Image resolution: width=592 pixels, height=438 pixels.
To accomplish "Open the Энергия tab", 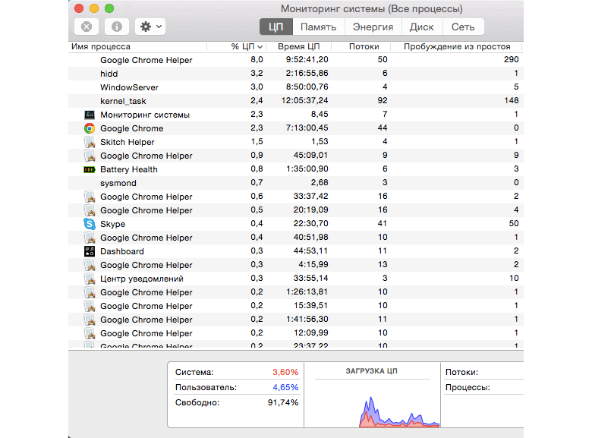I will point(373,27).
